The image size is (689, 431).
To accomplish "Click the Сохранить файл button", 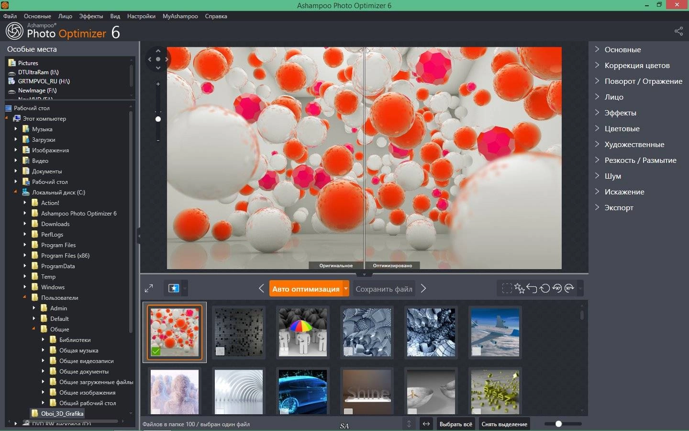I will click(384, 289).
